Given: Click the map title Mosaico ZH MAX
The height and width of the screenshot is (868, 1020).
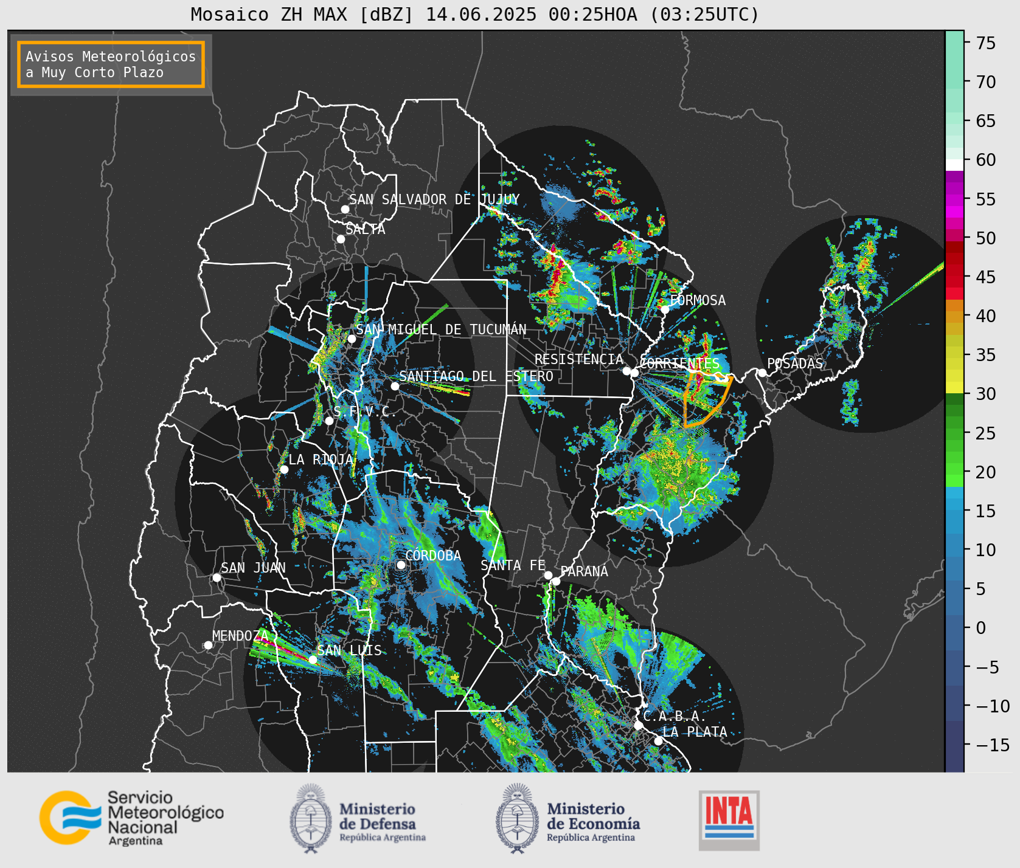Looking at the screenshot, I should (475, 14).
